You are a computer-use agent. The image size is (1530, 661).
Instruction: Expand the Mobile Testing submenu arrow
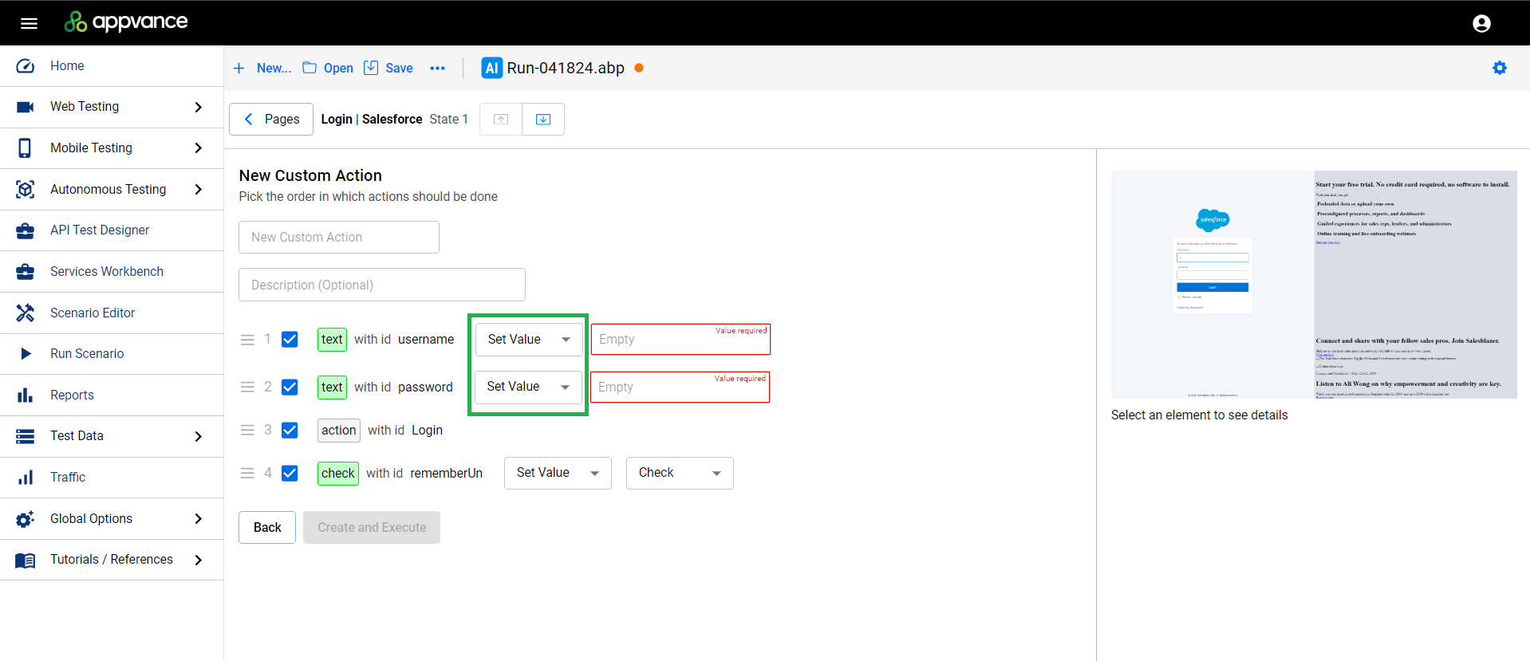[x=198, y=148]
